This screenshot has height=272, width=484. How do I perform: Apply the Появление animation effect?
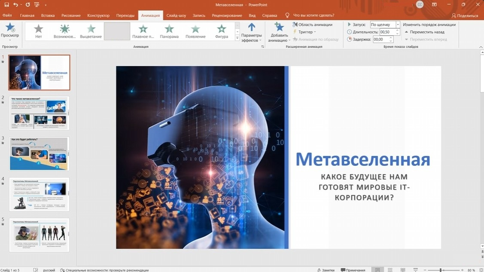coord(195,31)
